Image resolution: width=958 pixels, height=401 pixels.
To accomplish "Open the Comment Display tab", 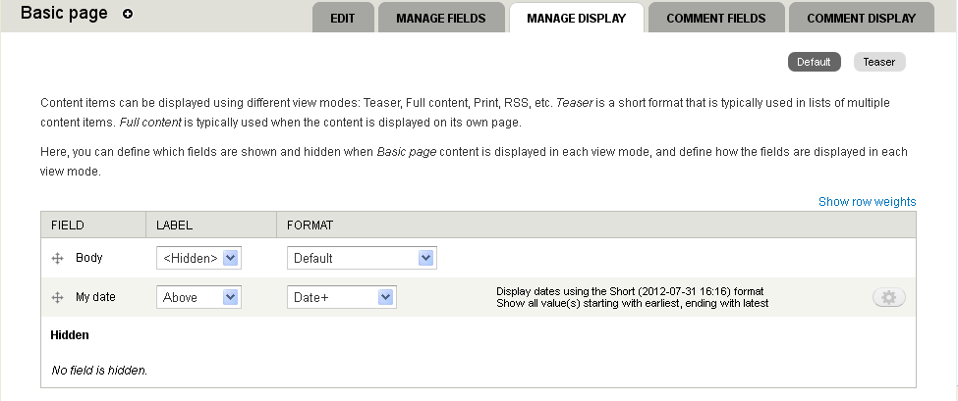I will click(x=862, y=18).
